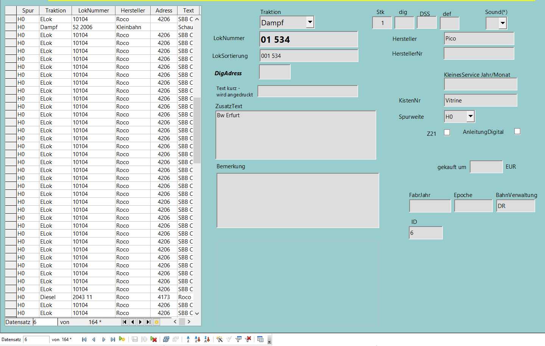Apply AutoFilter to the form
This screenshot has height=346, width=545.
click(x=220, y=339)
